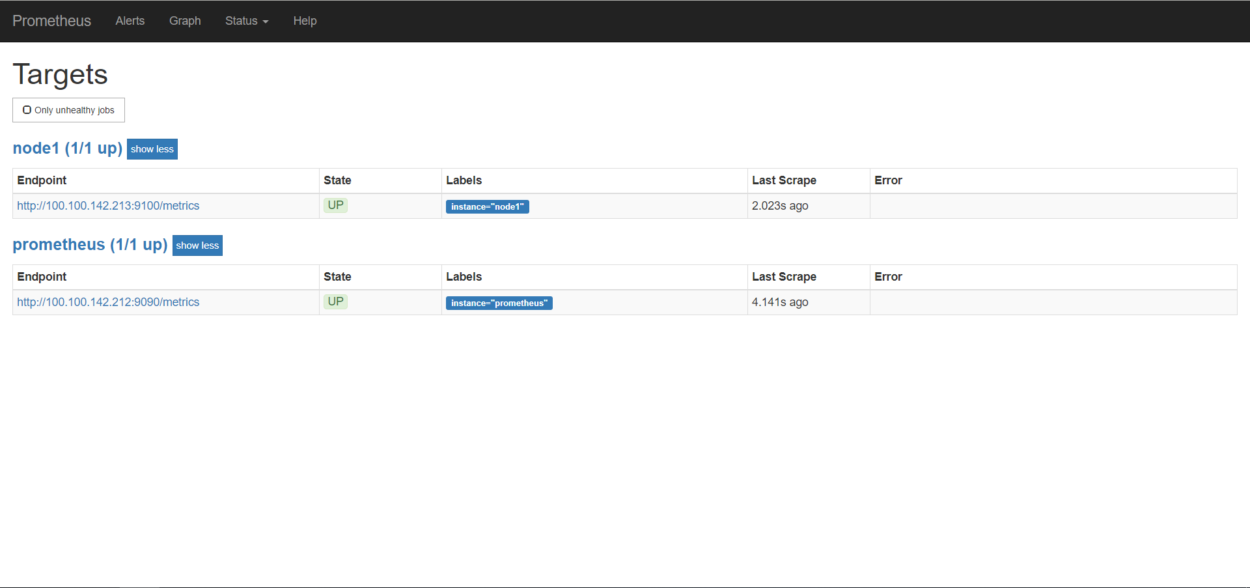1250x588 pixels.
Task: Open the Prometheus home brand link
Action: click(51, 21)
